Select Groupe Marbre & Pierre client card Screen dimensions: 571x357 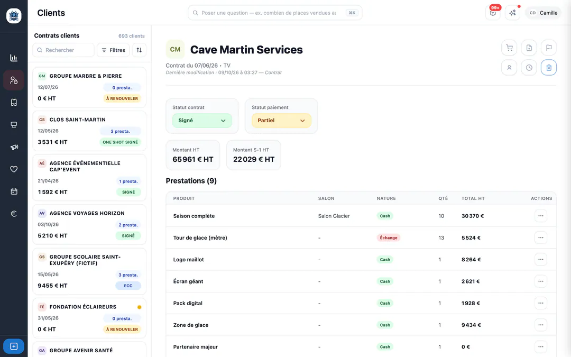coord(89,87)
